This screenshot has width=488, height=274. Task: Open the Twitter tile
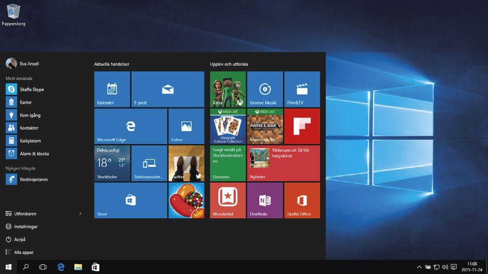(x=186, y=163)
